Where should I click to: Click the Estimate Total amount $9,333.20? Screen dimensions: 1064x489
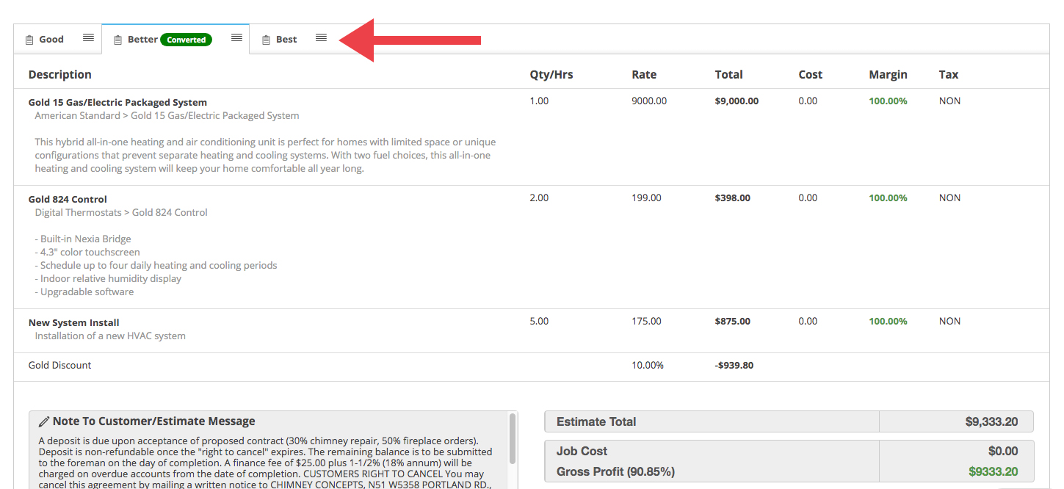pos(991,422)
